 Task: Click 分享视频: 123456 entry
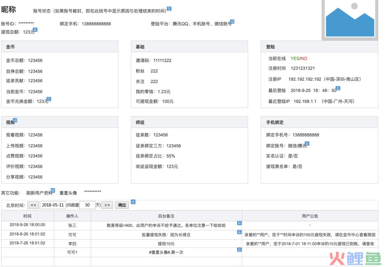pos(24,177)
